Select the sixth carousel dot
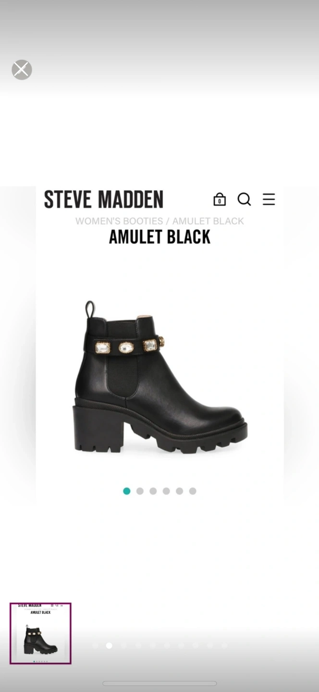 tap(193, 491)
